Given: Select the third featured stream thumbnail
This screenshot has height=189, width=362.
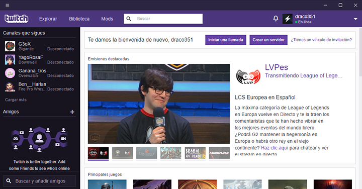Looking at the screenshot, I should click(x=147, y=153).
